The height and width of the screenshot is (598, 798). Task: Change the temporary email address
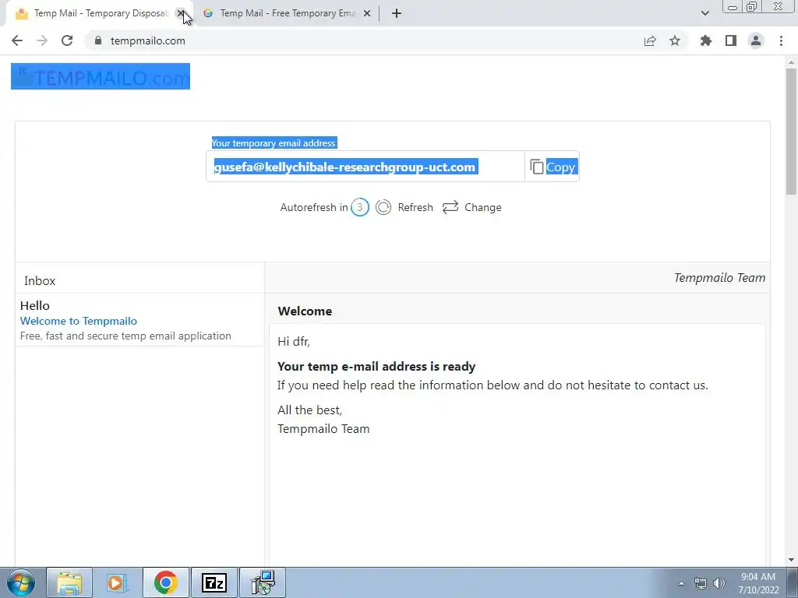(x=471, y=207)
